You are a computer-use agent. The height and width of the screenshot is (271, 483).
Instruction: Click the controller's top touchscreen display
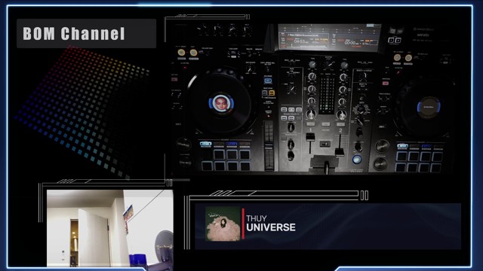(329, 38)
